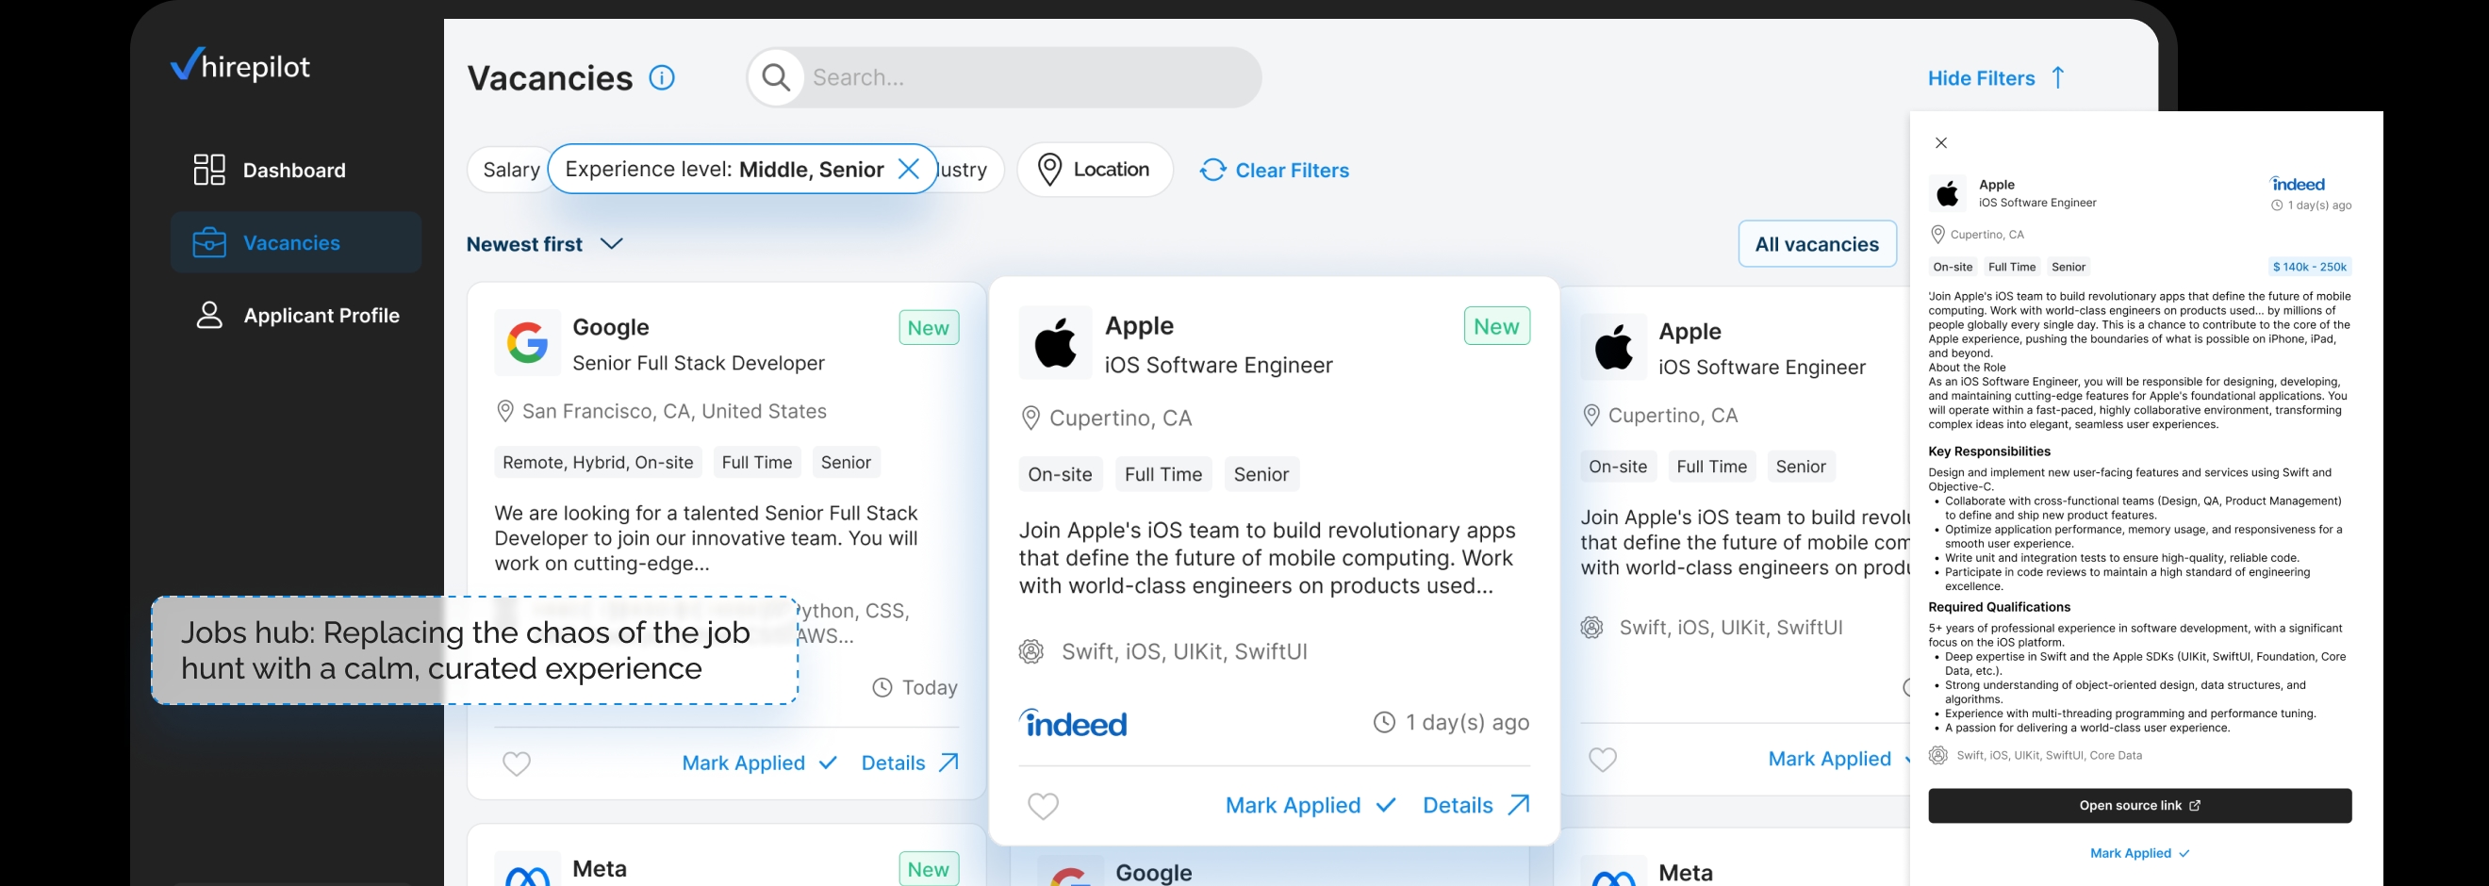Favorite the Apple job card on the right
Image resolution: width=2489 pixels, height=886 pixels.
point(1602,760)
